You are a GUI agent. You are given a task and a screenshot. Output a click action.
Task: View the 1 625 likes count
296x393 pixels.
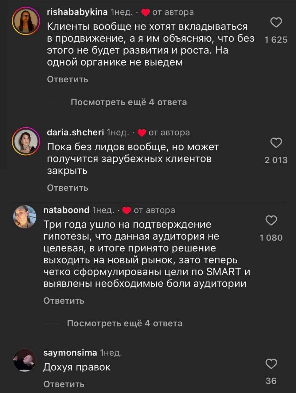pyautogui.click(x=276, y=40)
